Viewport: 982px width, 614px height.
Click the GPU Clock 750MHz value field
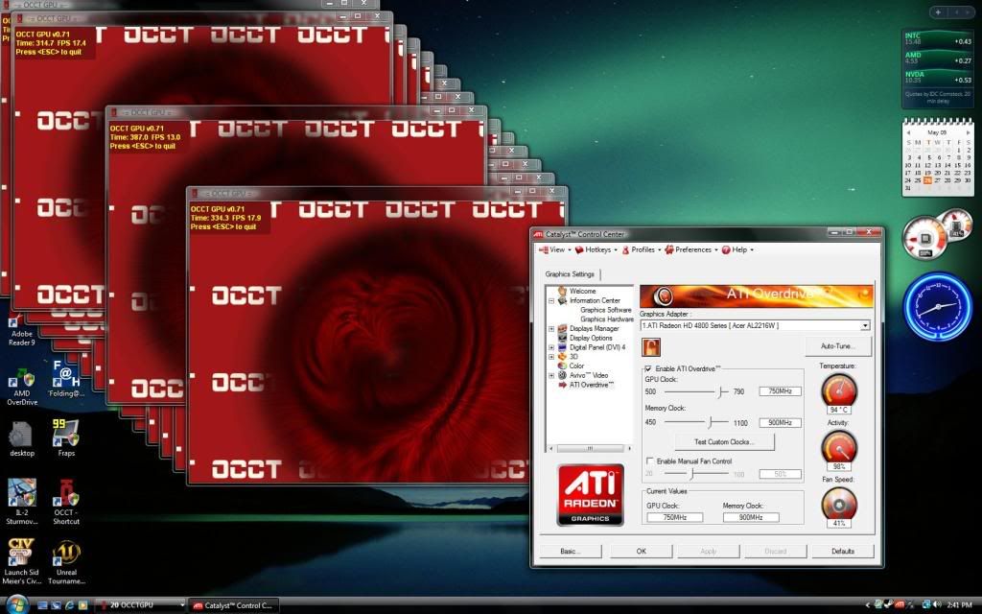pos(780,391)
